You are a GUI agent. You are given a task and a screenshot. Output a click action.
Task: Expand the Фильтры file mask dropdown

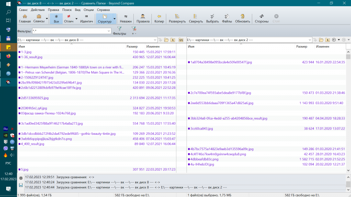(x=108, y=31)
